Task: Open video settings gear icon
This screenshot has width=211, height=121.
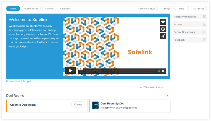Action: click(x=163, y=71)
